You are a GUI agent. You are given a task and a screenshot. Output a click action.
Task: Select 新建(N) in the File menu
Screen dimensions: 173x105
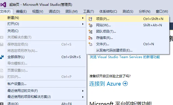point(43,18)
